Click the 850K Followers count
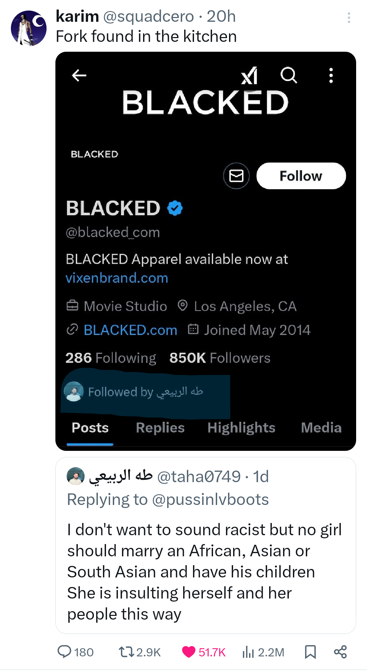 pos(220,358)
